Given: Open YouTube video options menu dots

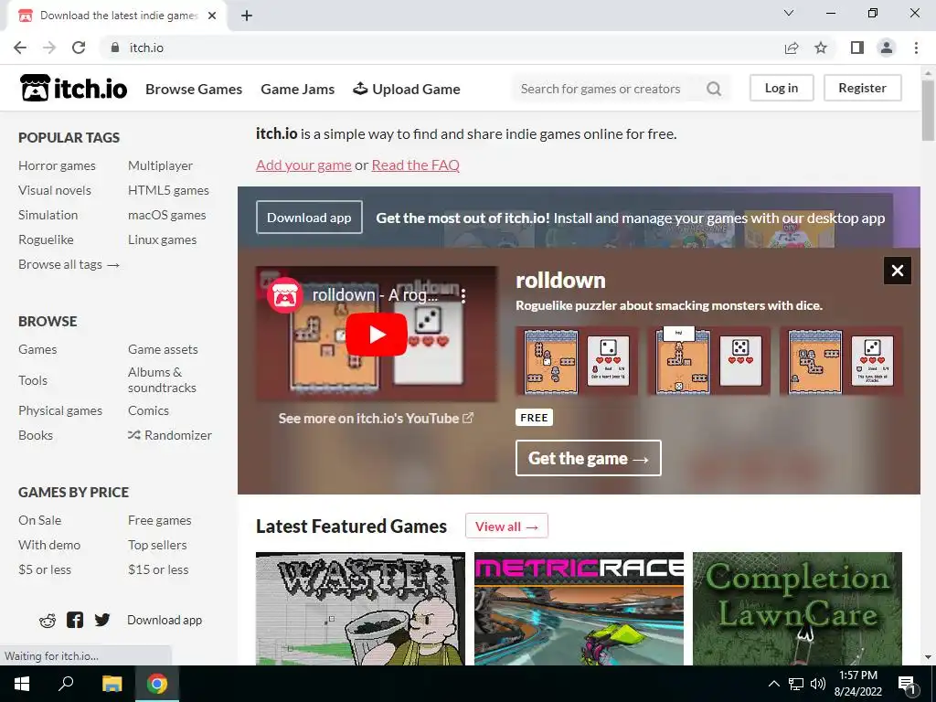Looking at the screenshot, I should coord(463,295).
